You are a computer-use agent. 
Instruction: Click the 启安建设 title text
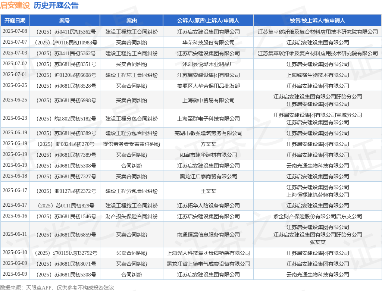pyautogui.click(x=15, y=5)
